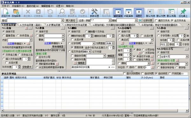The width and height of the screenshot is (191, 118).
Task: Enable the 遍历文件夹 checkbox
Action: coord(156,20)
